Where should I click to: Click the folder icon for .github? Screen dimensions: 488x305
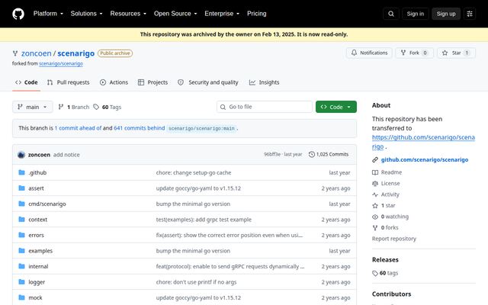(21, 172)
